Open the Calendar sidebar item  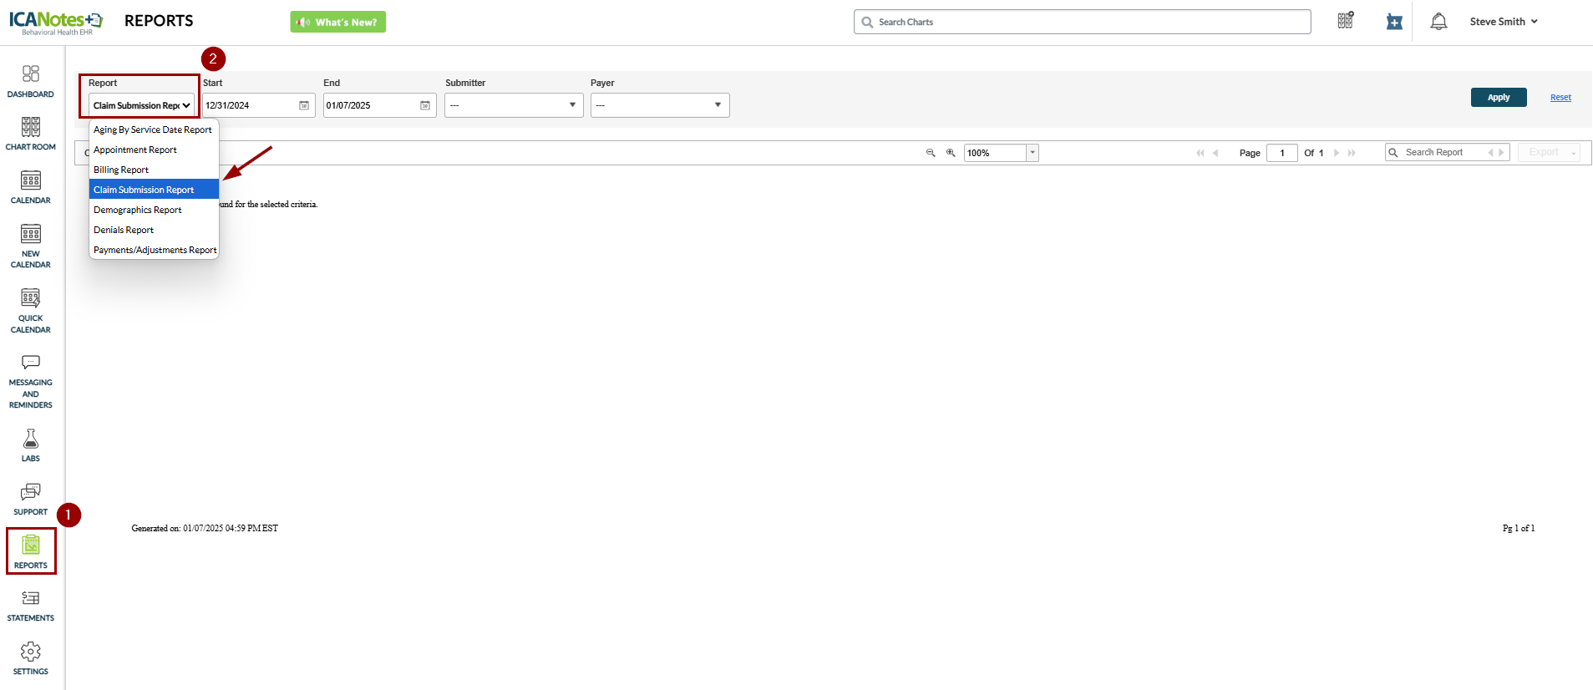(31, 188)
